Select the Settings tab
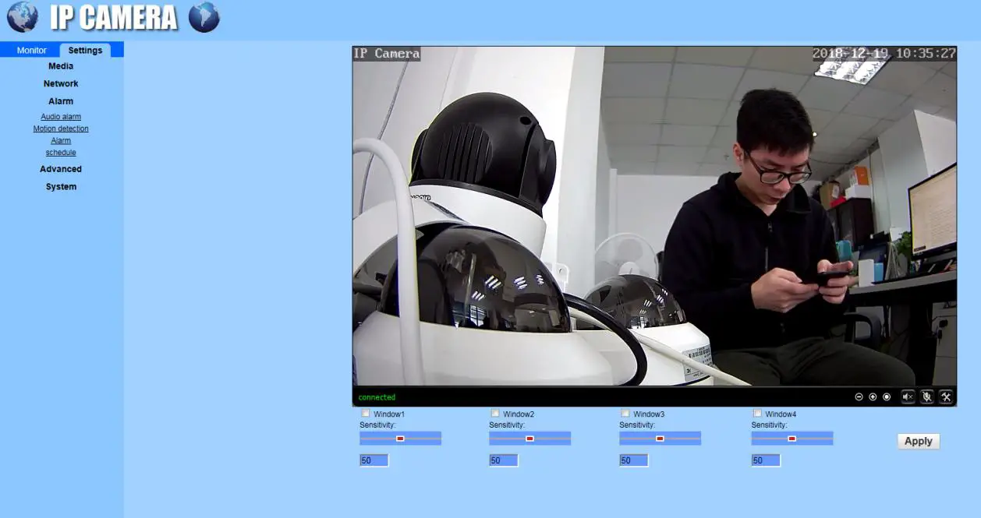981x518 pixels. click(x=84, y=49)
